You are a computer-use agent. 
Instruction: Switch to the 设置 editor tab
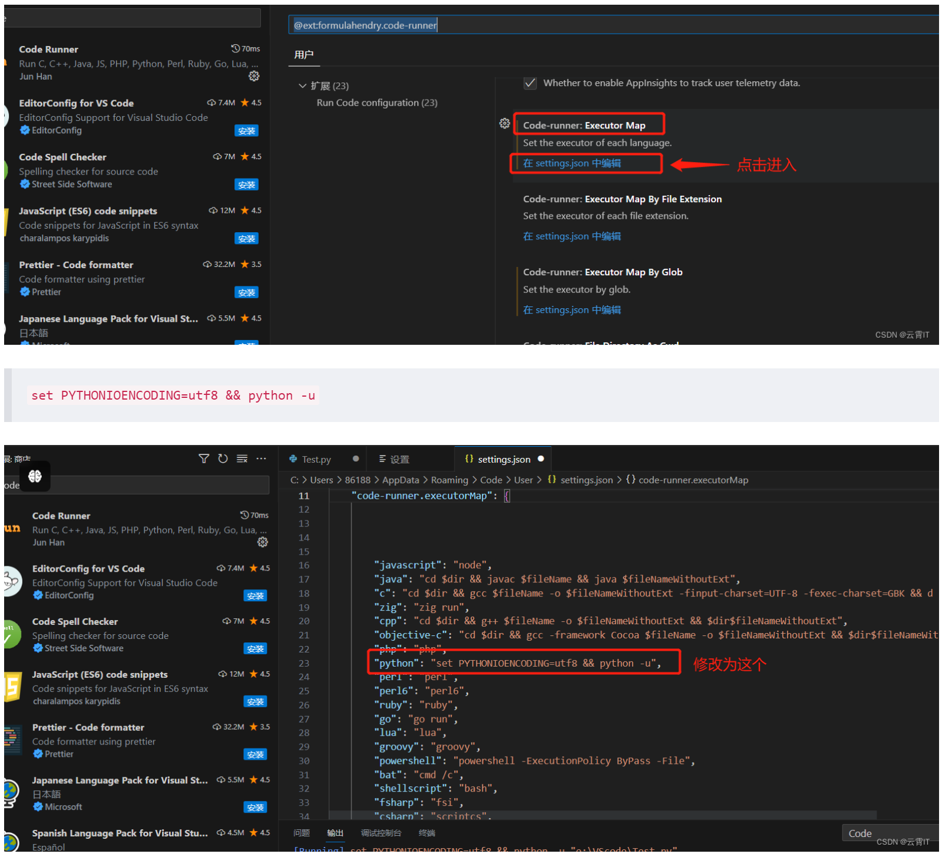pyautogui.click(x=410, y=459)
